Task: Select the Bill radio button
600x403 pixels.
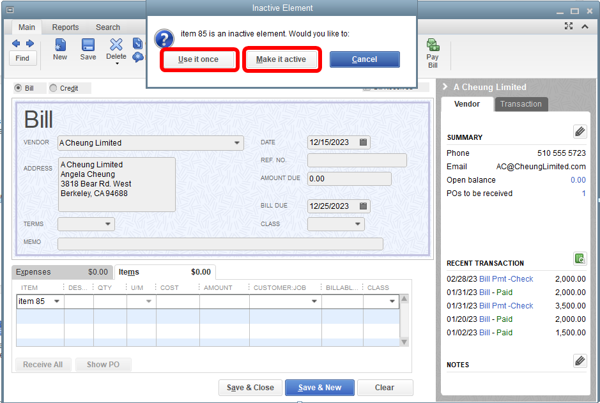Action: (18, 88)
